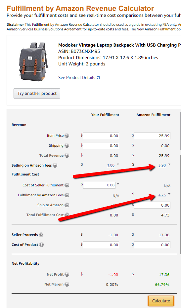Expand Cost of Seller Fulfillment dropdown arrow
The image size is (181, 308).
tap(118, 184)
